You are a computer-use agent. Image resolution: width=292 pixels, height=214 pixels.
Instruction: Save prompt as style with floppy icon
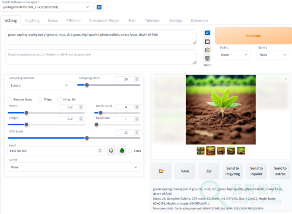tap(207, 41)
